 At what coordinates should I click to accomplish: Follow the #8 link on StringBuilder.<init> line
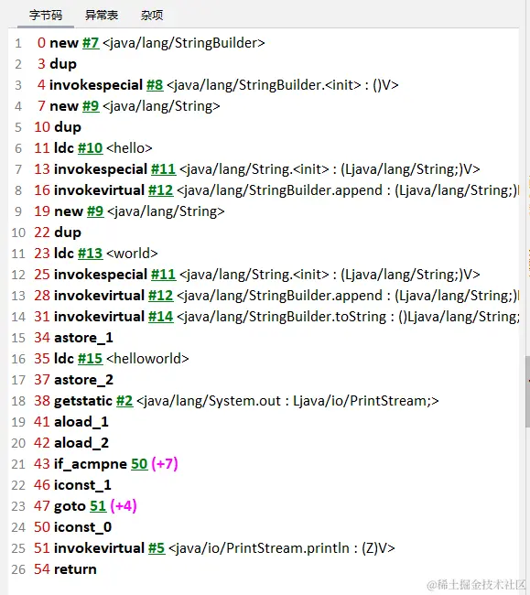pos(155,85)
